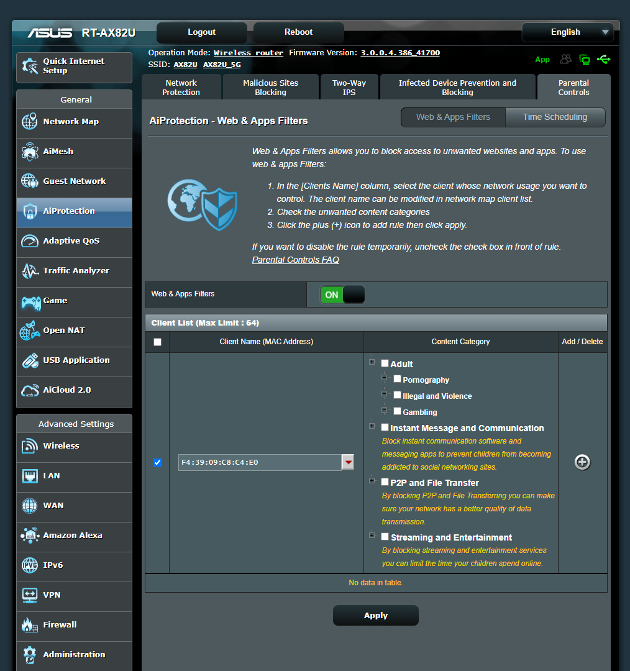Open Amazon Alexa icon
630x671 pixels.
30,536
